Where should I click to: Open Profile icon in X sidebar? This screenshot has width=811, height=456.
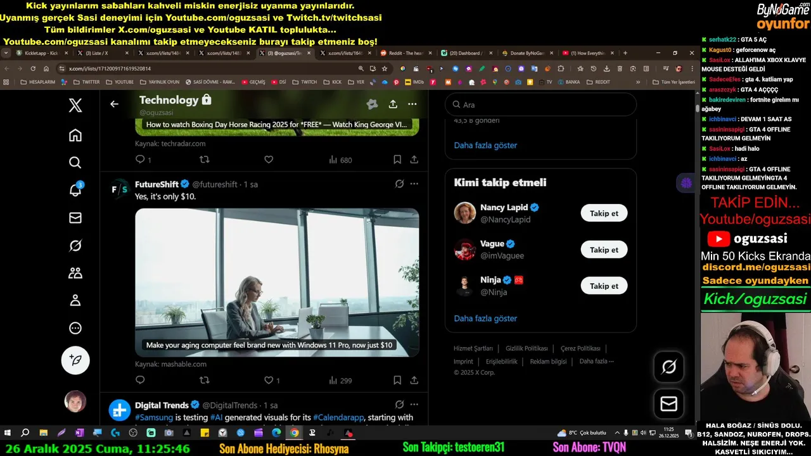(x=75, y=300)
